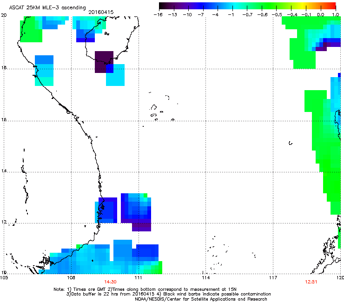The width and height of the screenshot is (344, 302).
Task: Click the 0.0 color scale label
Action: point(321,14)
